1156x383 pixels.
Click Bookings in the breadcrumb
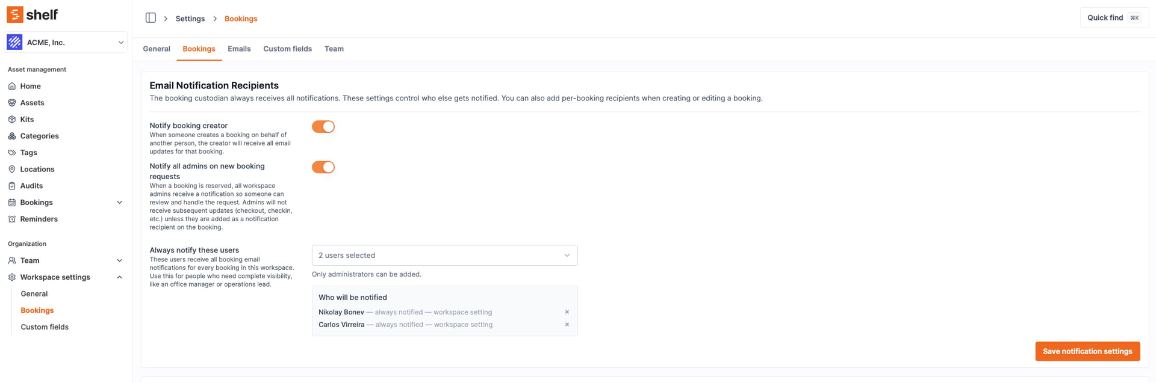tap(241, 19)
